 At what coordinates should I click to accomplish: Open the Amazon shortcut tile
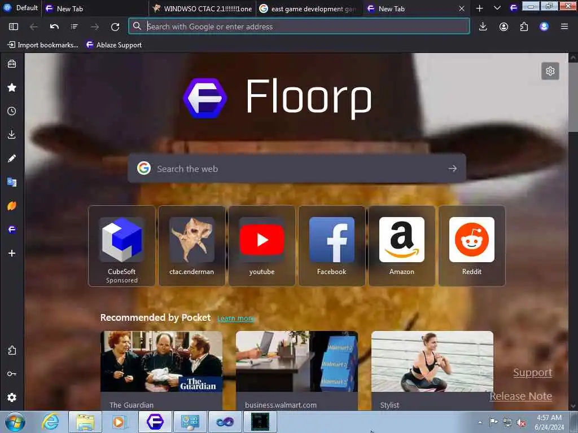pyautogui.click(x=402, y=246)
